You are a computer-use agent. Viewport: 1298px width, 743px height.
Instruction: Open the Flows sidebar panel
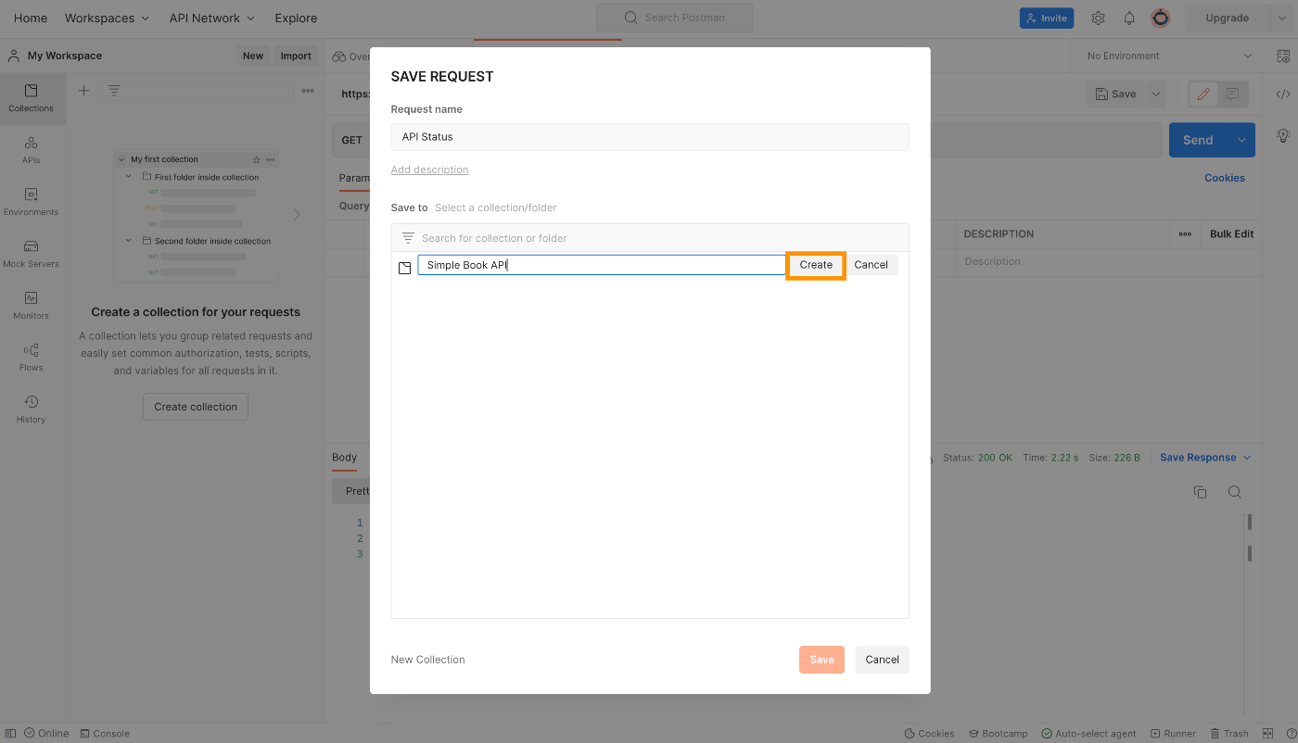32,358
